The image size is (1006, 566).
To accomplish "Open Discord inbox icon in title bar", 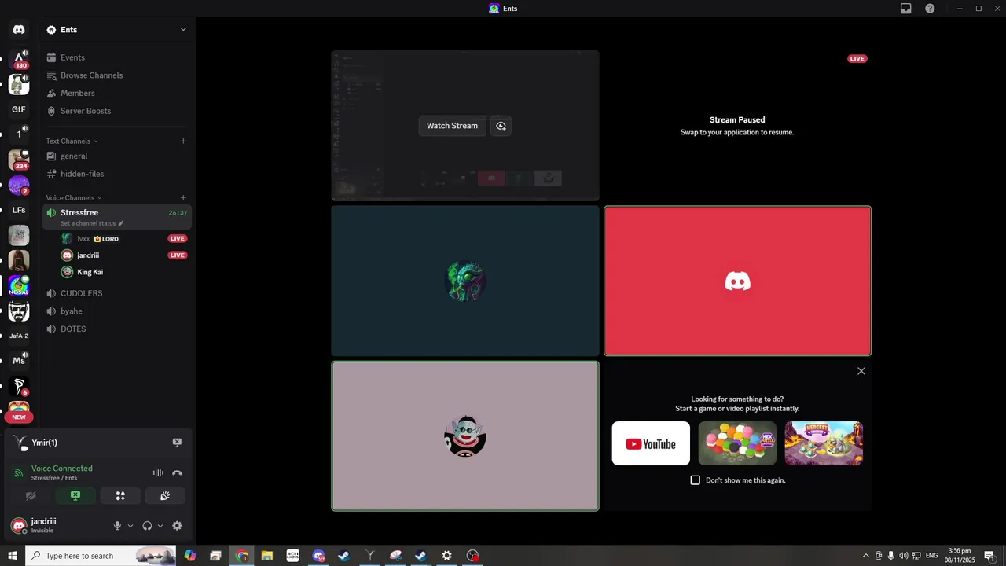I will pyautogui.click(x=905, y=9).
